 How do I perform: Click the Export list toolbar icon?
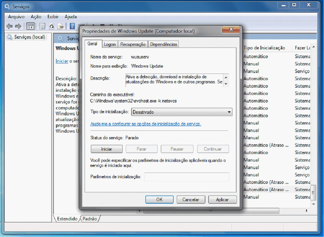coord(60,26)
